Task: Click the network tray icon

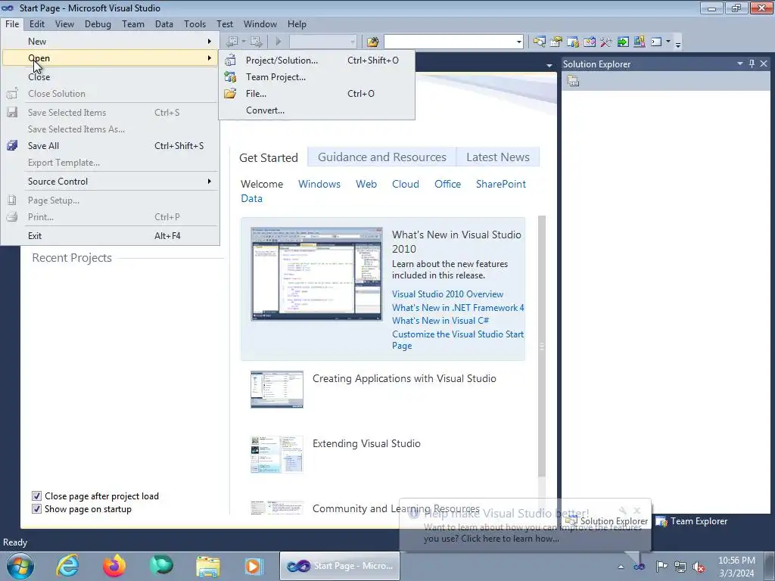Action: click(x=680, y=567)
